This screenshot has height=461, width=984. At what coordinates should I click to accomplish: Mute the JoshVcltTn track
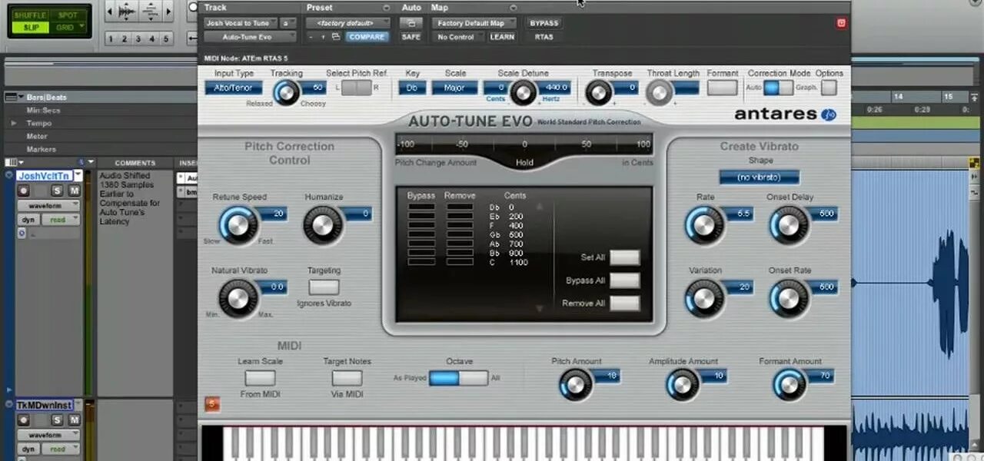pos(74,190)
